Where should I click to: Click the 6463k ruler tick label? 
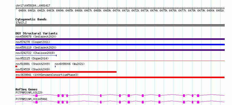pyautogui.click(x=51, y=11)
